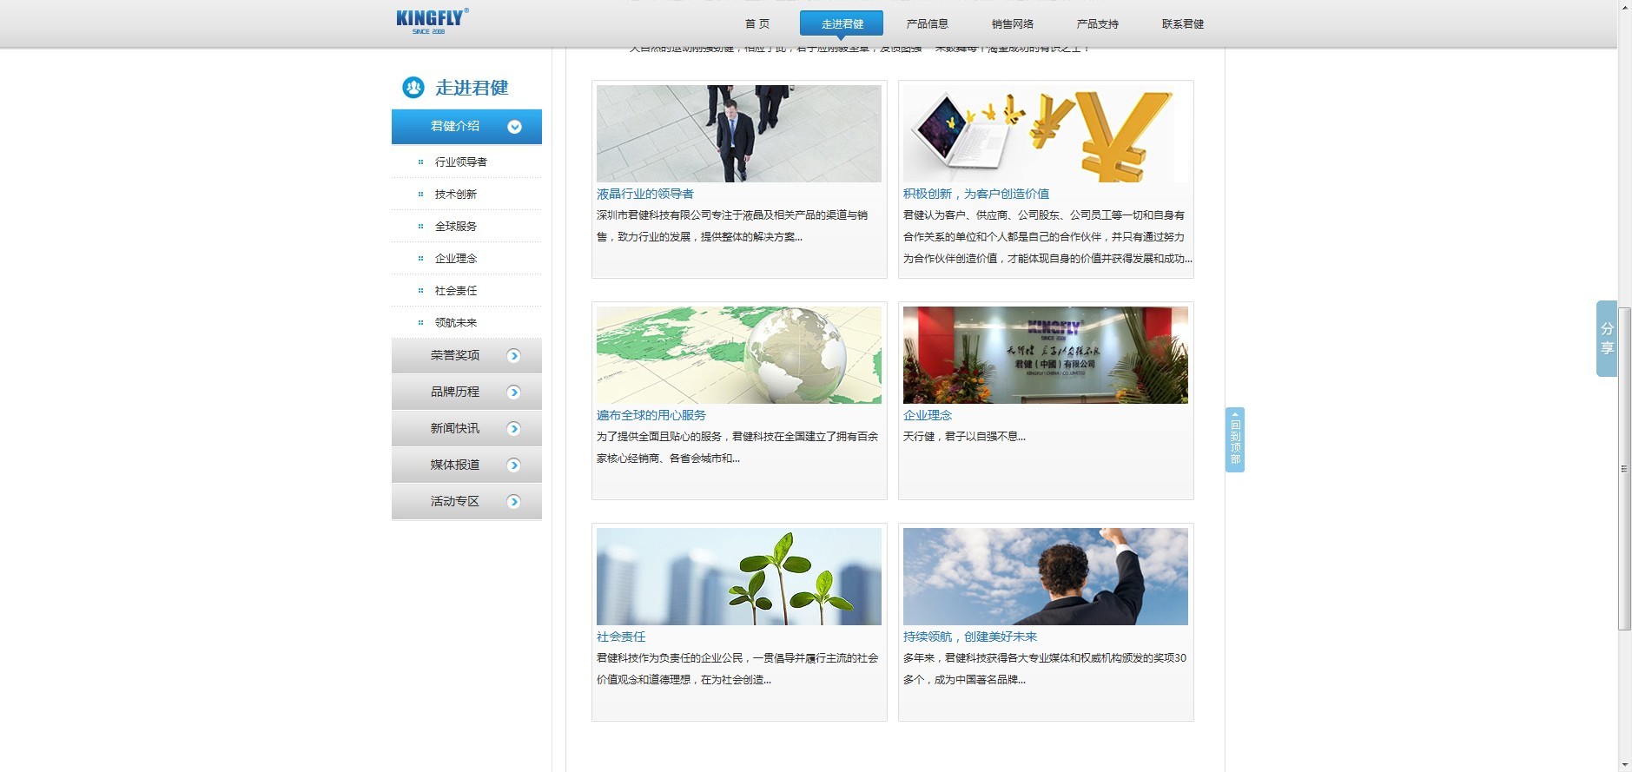Viewport: 1632px width, 772px height.
Task: Open the 产品信息 menu item
Action: click(927, 24)
